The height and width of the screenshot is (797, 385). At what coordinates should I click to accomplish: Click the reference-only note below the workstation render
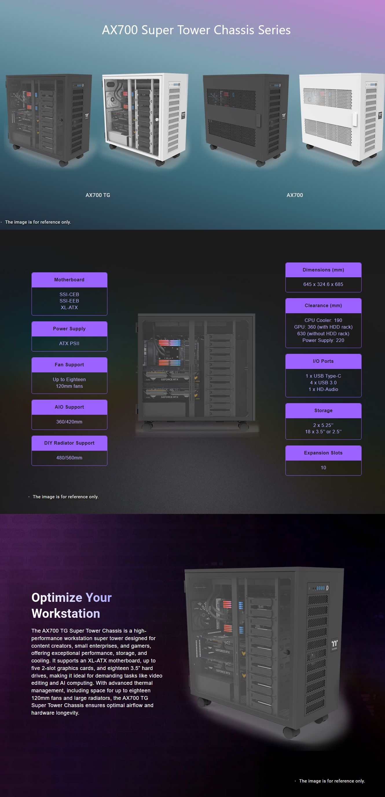click(332, 781)
